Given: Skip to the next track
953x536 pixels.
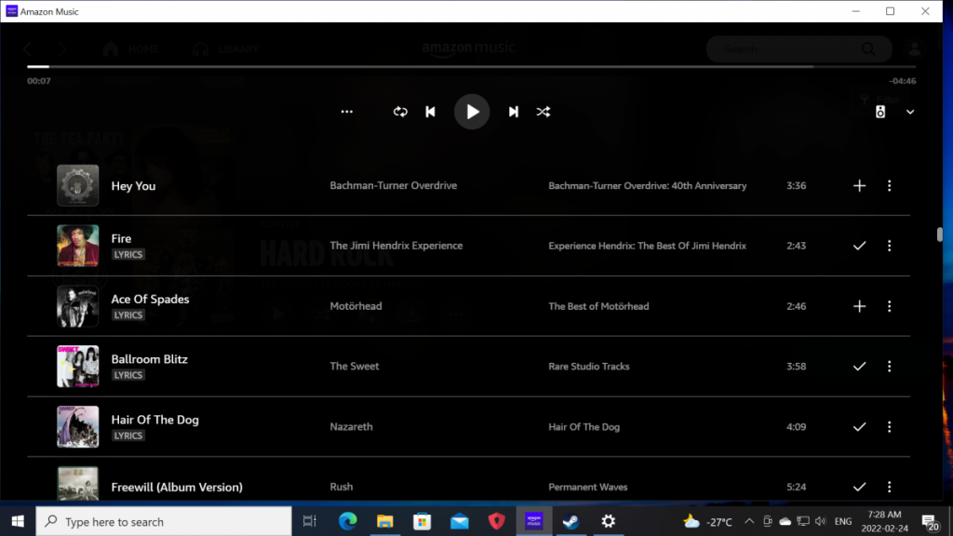Looking at the screenshot, I should click(x=514, y=112).
